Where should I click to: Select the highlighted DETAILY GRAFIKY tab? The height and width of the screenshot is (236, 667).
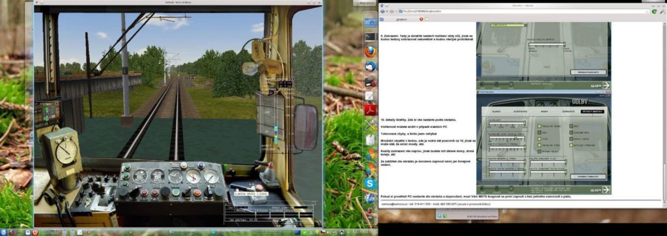tap(592, 111)
